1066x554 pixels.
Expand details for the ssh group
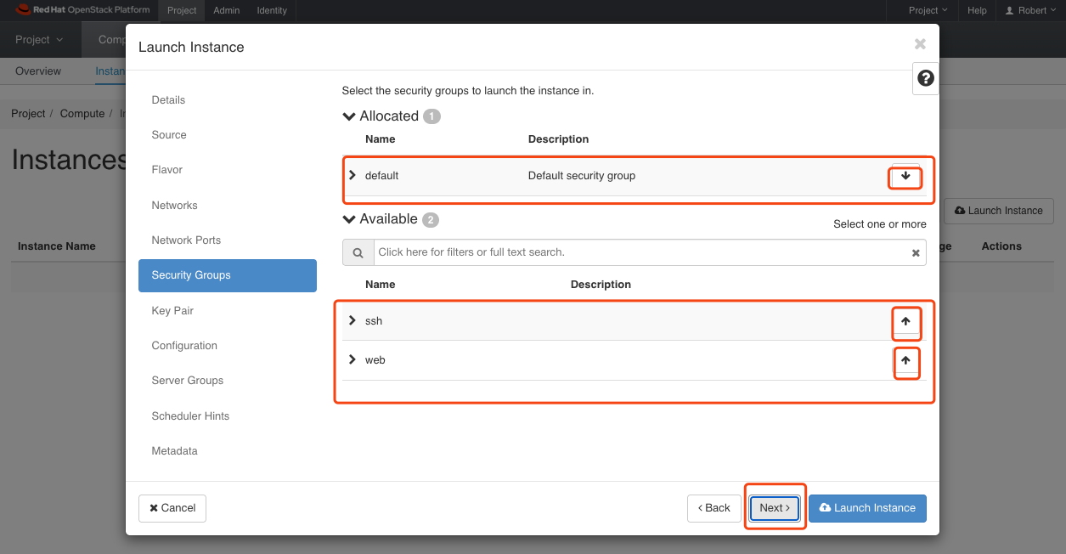(x=352, y=320)
